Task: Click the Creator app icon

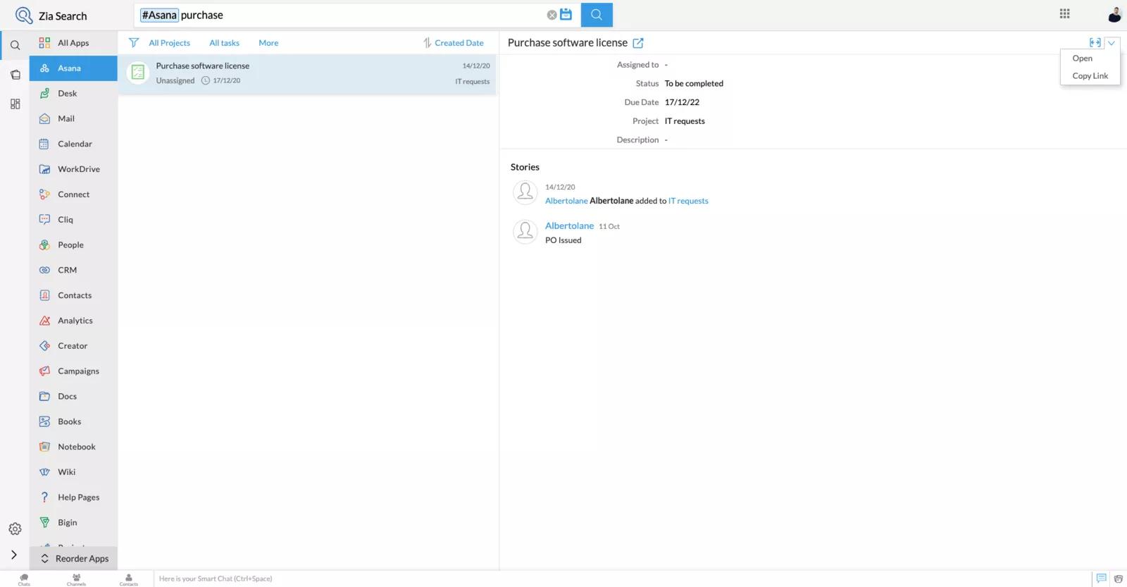Action: tap(44, 346)
